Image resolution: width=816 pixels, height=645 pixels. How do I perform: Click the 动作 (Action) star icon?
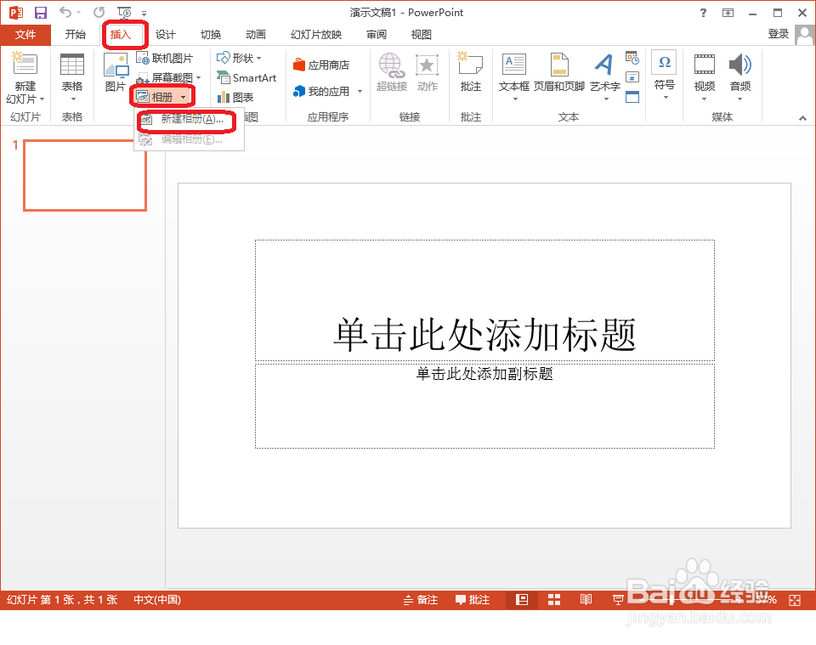coord(427,65)
